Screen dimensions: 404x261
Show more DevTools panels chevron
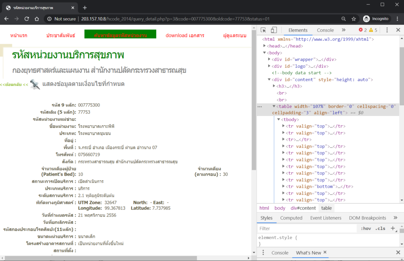tap(343, 30)
